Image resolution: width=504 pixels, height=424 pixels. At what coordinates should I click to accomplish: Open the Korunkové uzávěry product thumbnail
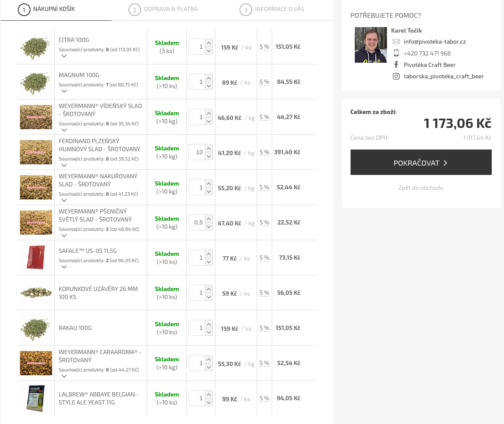click(x=36, y=293)
